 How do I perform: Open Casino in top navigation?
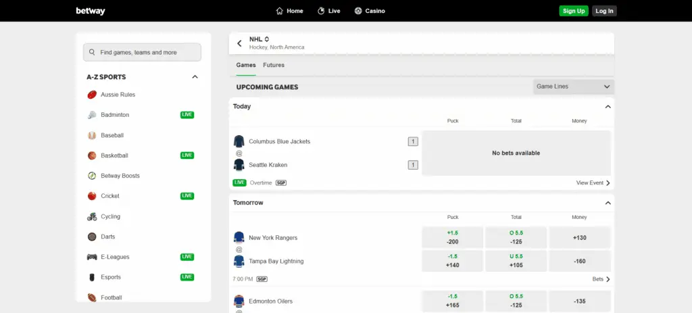tap(370, 11)
